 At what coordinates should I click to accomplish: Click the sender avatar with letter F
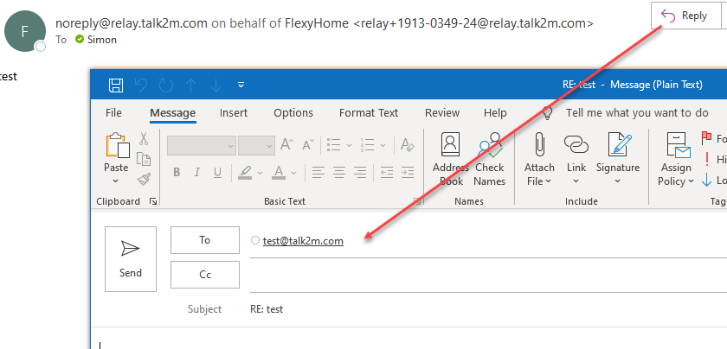[25, 31]
